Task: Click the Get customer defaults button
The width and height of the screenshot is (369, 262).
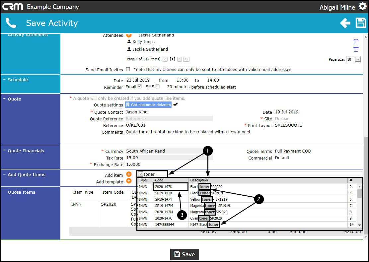Action: (x=148, y=105)
